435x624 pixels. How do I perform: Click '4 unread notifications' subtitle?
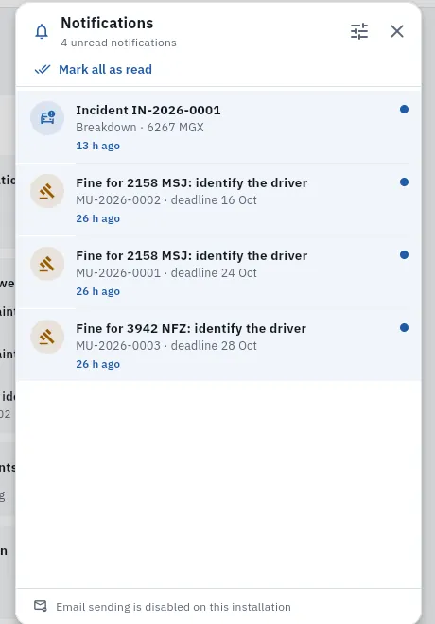pyautogui.click(x=118, y=43)
